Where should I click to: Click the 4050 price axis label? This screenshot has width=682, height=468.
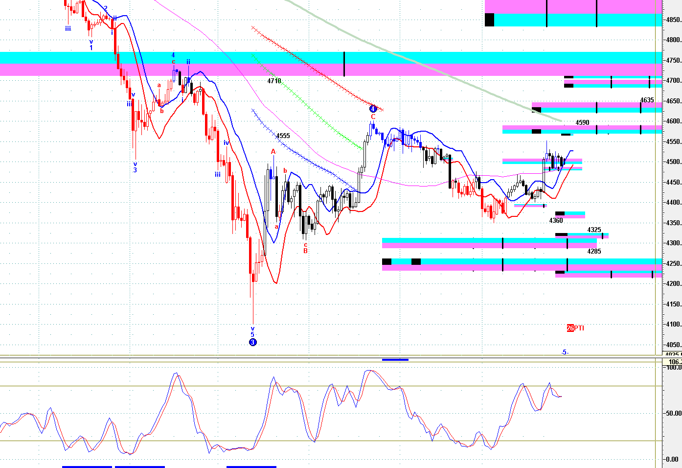pos(673,345)
